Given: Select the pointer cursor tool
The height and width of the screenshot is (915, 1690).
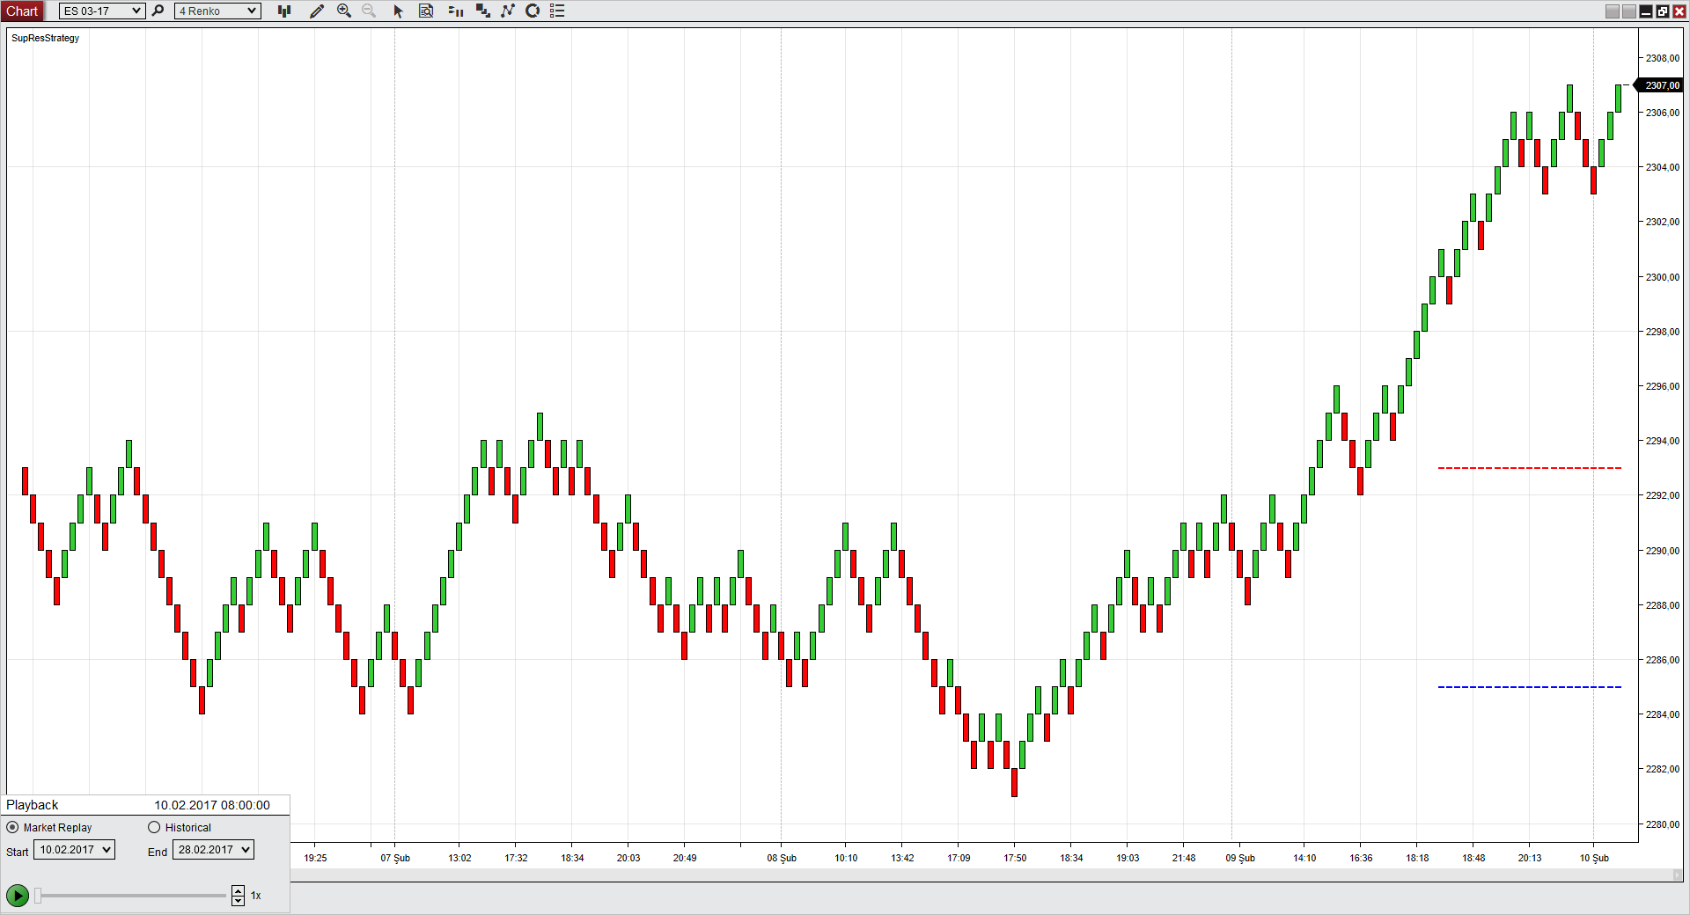Looking at the screenshot, I should 398,11.
